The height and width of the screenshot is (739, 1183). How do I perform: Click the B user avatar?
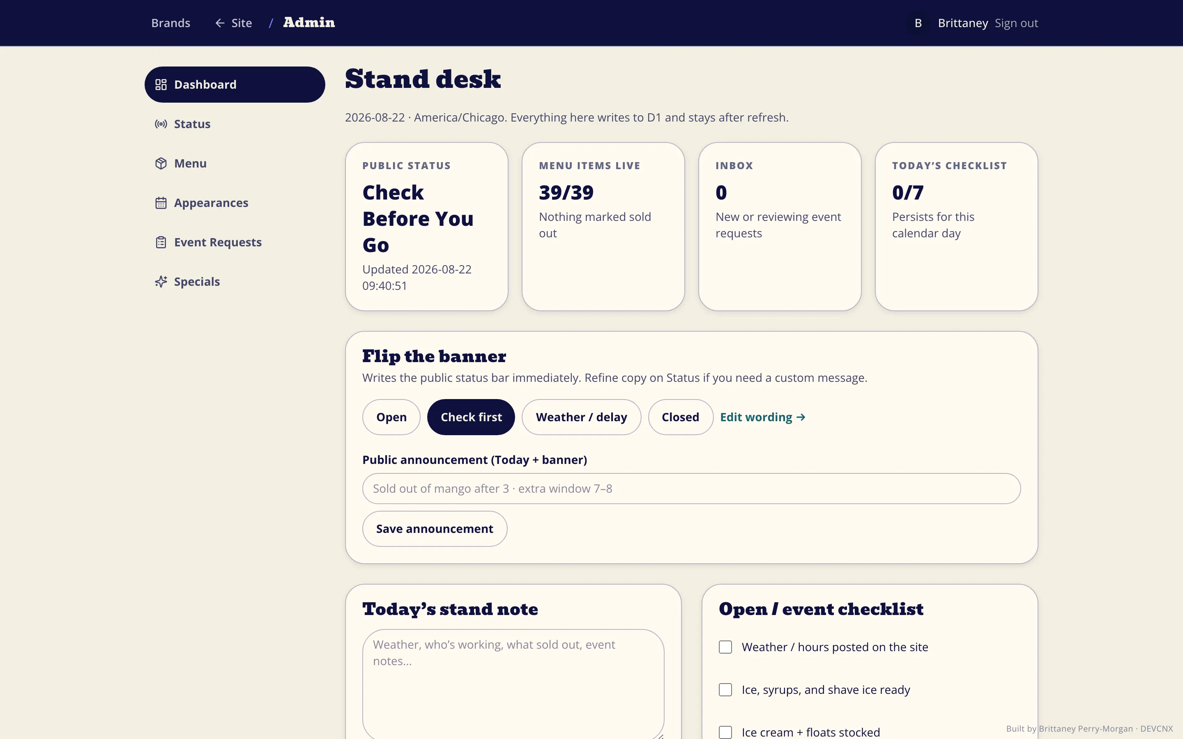point(918,23)
